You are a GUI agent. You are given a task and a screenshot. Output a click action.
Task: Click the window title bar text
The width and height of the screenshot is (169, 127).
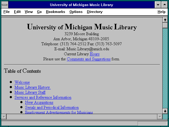click(x=82, y=5)
